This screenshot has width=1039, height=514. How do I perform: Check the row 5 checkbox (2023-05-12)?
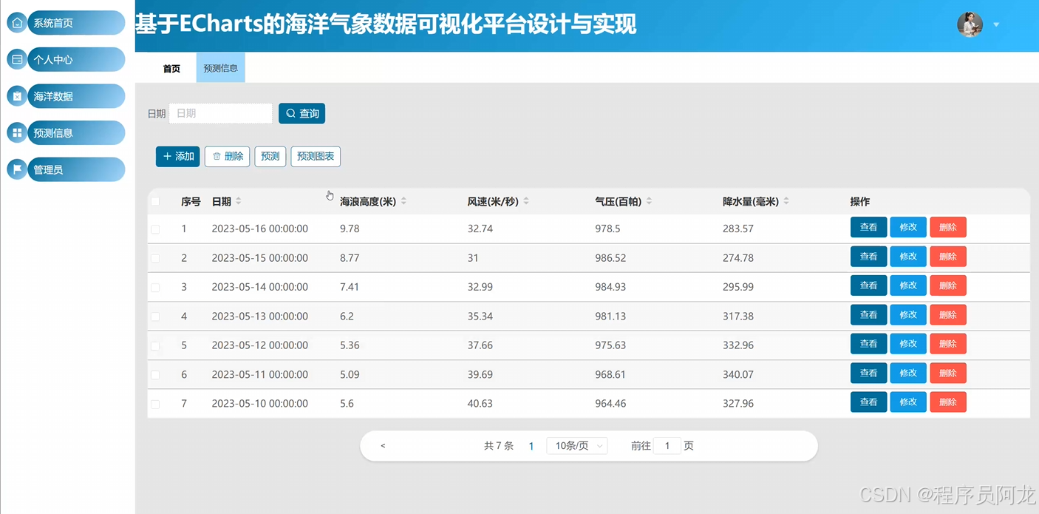pos(155,345)
